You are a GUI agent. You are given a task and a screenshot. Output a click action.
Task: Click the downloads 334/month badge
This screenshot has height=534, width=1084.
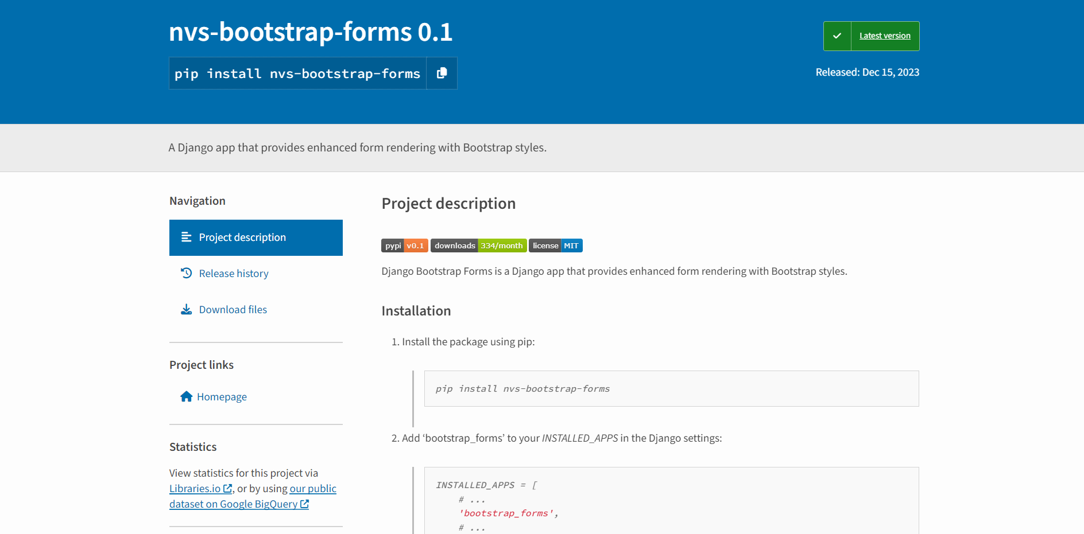pyautogui.click(x=479, y=245)
